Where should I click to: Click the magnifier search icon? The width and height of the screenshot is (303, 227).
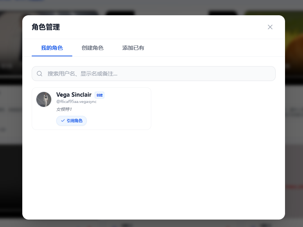coord(39,74)
